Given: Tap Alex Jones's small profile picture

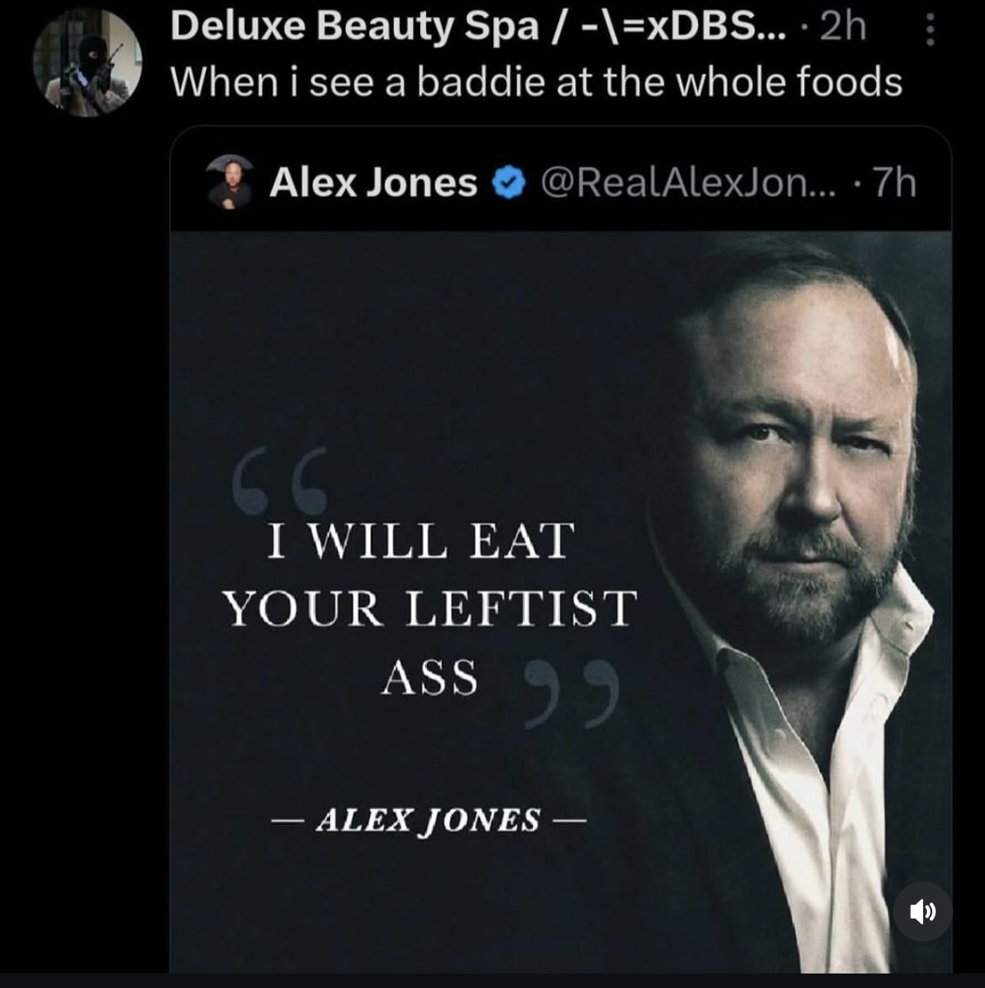Looking at the screenshot, I should coord(230,183).
